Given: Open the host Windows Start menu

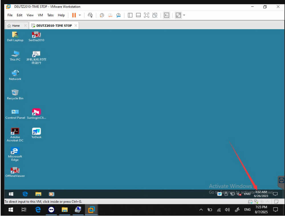Looking at the screenshot, I should point(11,210).
